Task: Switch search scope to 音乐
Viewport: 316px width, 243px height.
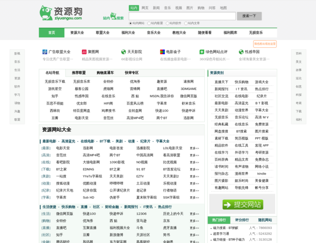Action: click(167, 8)
